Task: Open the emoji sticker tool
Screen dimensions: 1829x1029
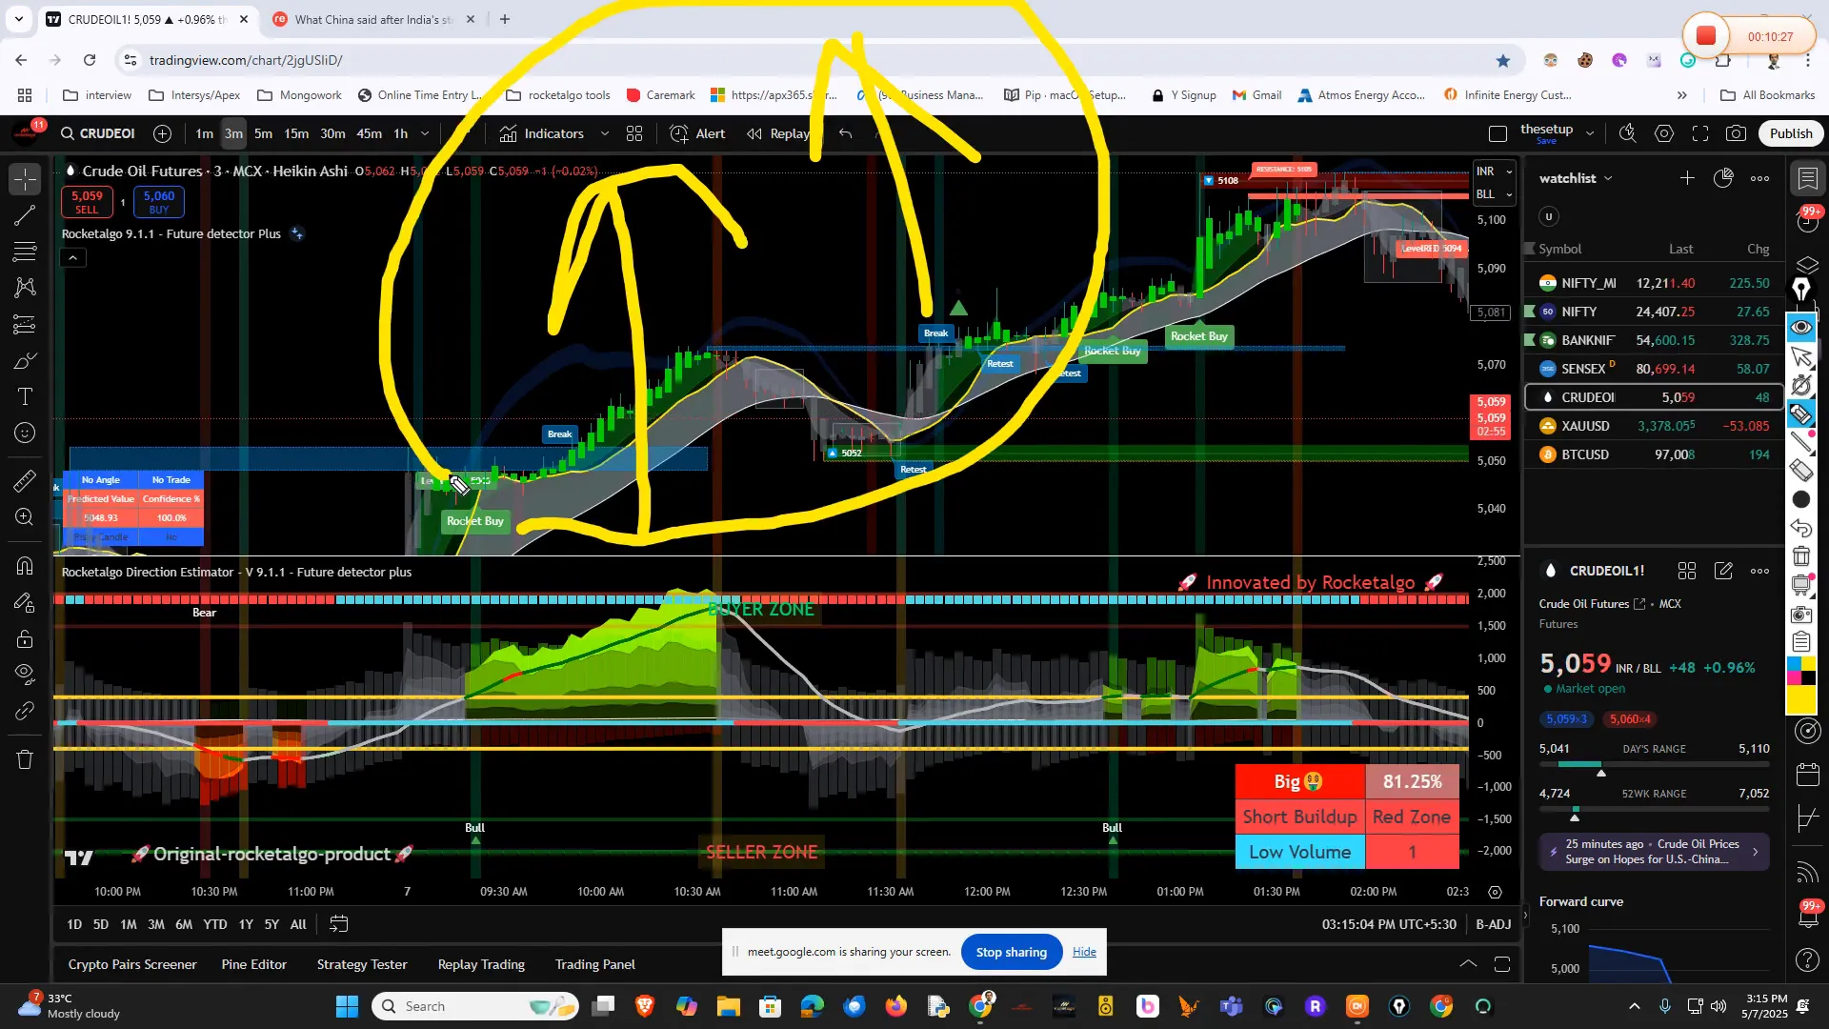Action: point(26,433)
